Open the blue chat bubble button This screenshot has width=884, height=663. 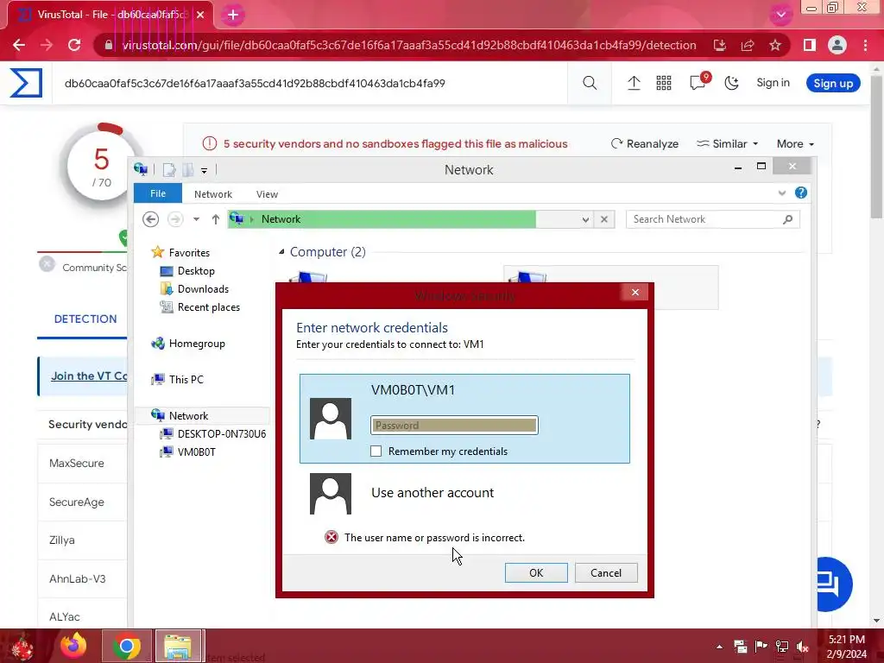pos(834,584)
